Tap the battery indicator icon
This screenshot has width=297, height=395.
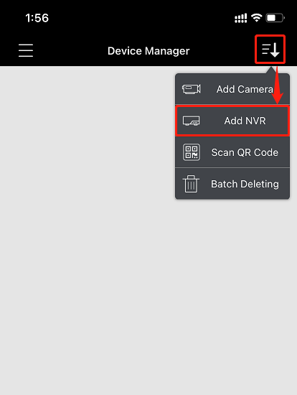[275, 18]
